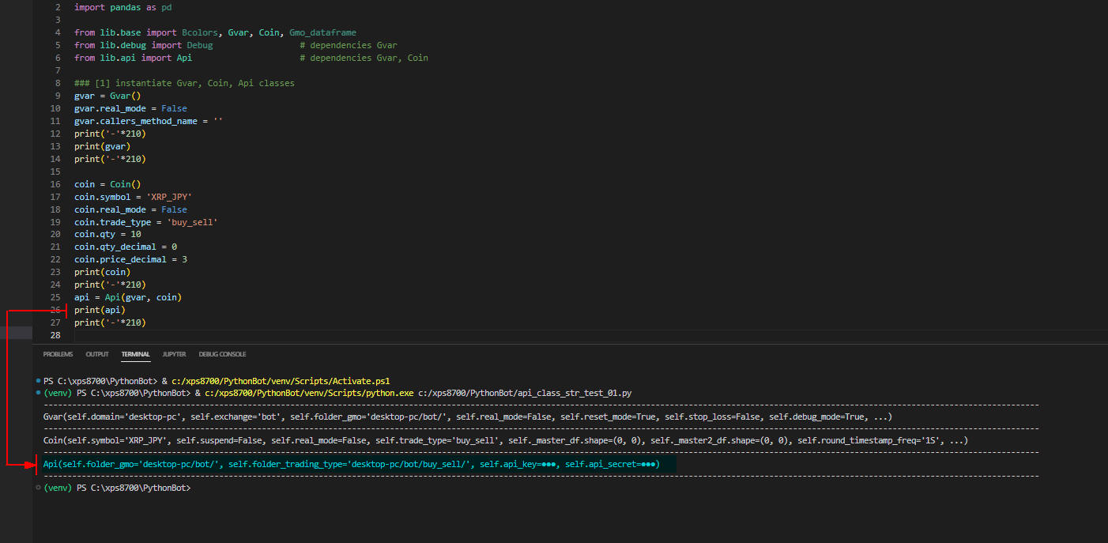Click the Api(...) output line in the terminal
1108x543 pixels.
click(x=352, y=464)
